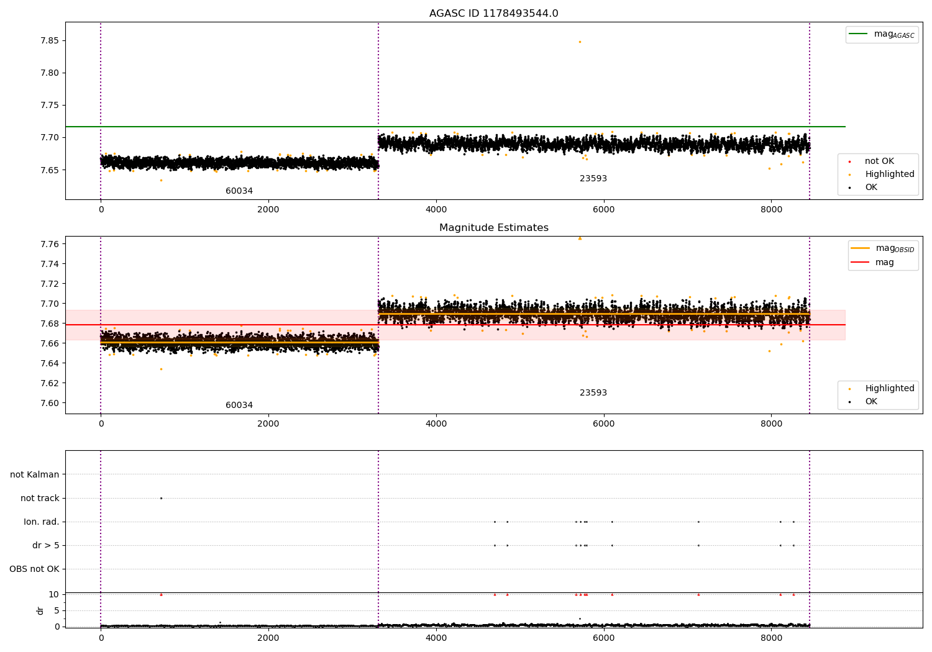
Task: Click the 'Magnitude Estimates' title
Action: (x=493, y=228)
